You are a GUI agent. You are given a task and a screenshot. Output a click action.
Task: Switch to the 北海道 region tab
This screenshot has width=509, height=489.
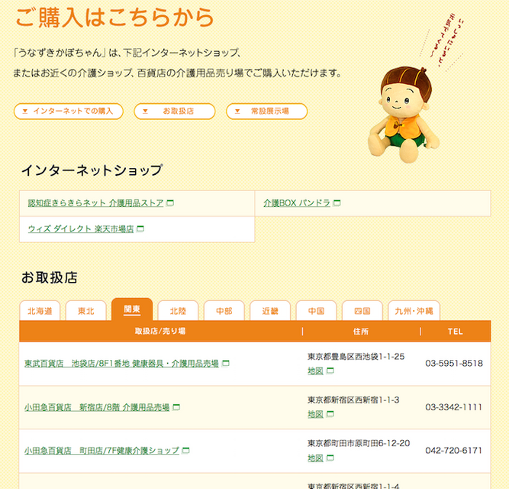(40, 311)
